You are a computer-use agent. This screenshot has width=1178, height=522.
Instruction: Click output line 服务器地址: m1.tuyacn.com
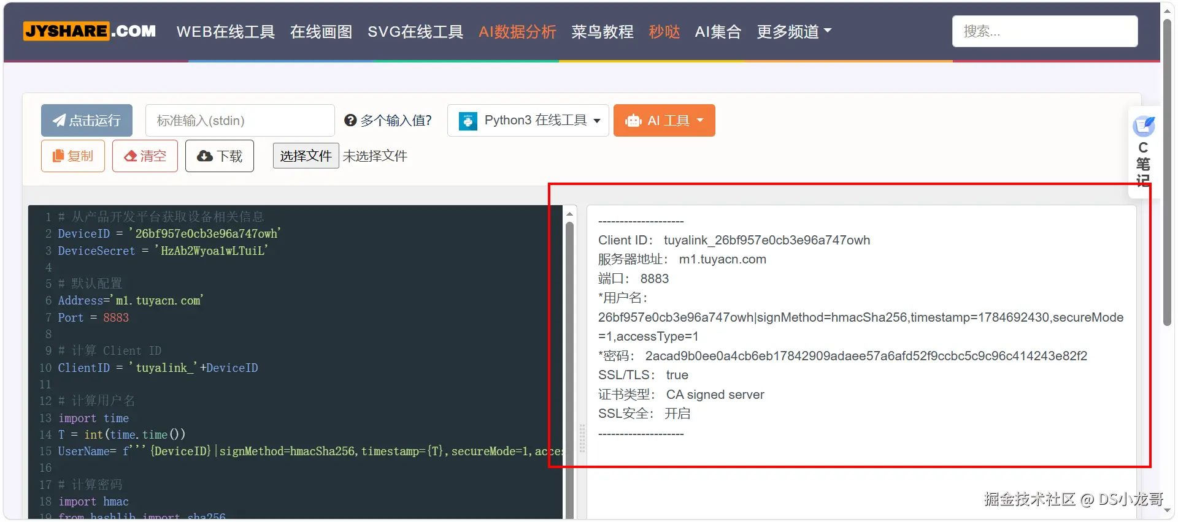click(682, 259)
